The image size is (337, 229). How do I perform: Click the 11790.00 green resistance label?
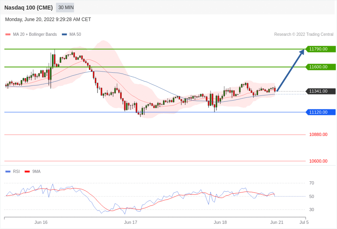(321, 49)
